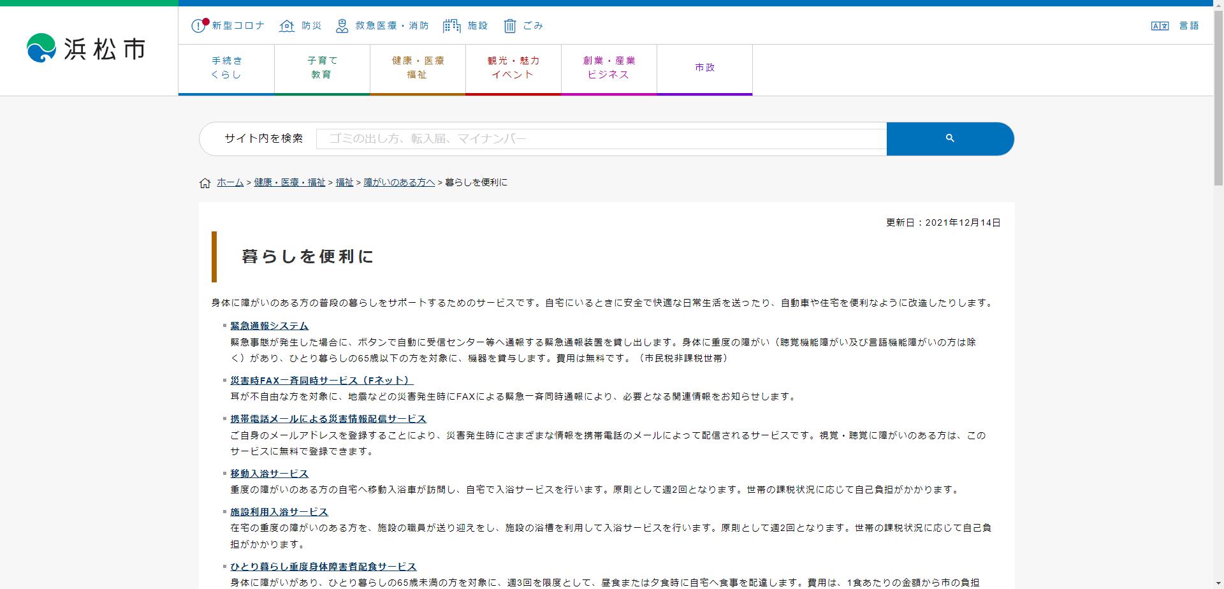Open the 手続き くらし menu tab
Screen dimensions: 1224x589
pos(226,69)
